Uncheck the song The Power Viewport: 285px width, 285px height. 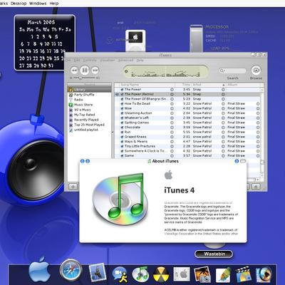click(122, 90)
